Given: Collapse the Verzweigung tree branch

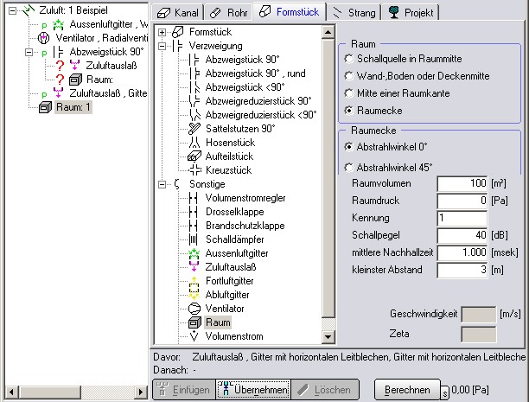Looking at the screenshot, I should tap(163, 46).
